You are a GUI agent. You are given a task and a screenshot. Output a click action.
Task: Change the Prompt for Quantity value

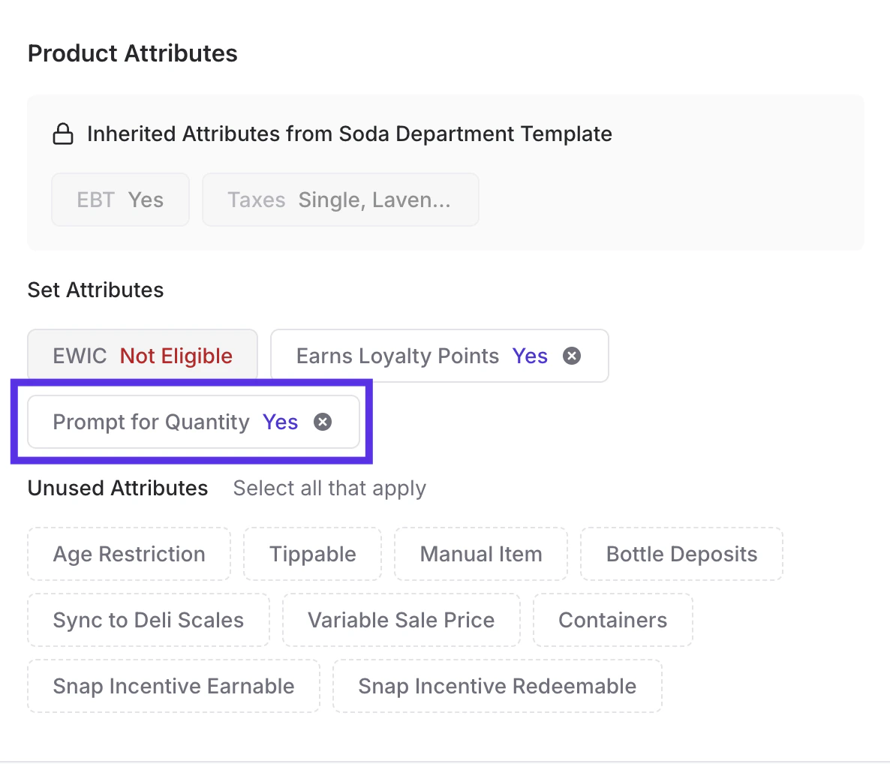[x=280, y=422]
